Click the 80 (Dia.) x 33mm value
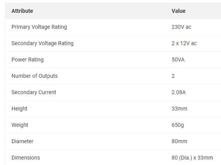Screen dimensions: 221x165 (192, 158)
